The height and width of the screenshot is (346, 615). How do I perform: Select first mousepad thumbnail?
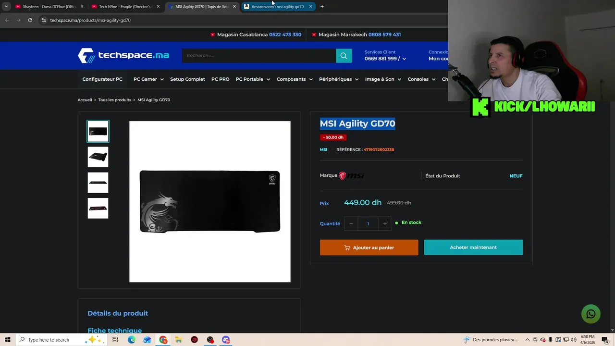click(x=98, y=131)
